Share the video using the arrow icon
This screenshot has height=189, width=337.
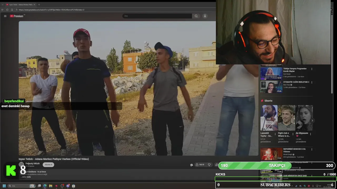pos(217,165)
